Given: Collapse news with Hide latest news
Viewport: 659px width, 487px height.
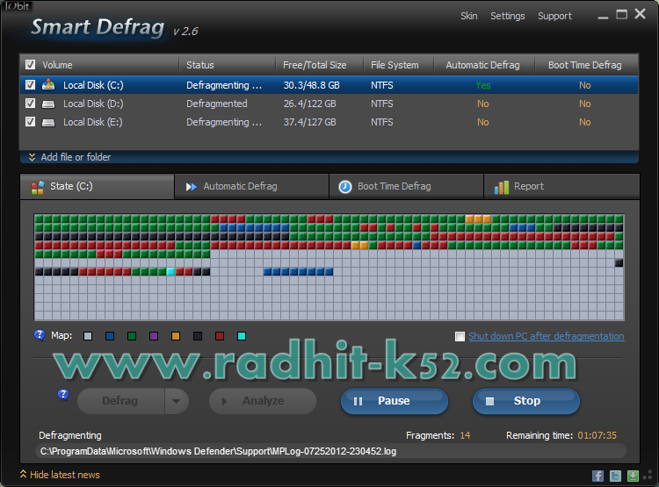Looking at the screenshot, I should (x=60, y=475).
